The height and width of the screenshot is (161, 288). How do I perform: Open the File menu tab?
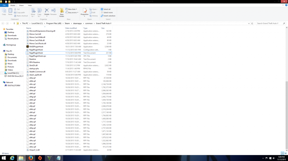[4, 5]
